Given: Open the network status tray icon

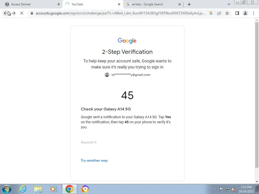Looking at the screenshot, I should click(x=227, y=189).
